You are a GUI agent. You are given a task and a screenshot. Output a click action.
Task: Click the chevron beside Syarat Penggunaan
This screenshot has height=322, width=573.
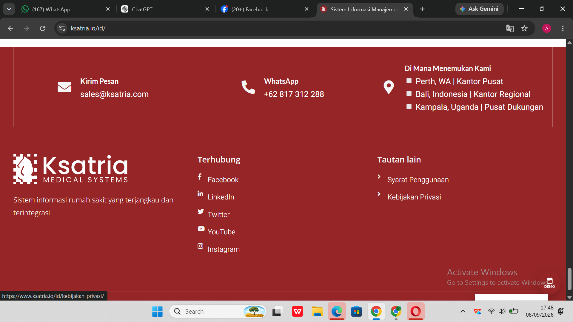[x=379, y=177]
